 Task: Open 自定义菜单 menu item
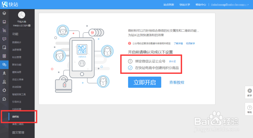click(18, 79)
